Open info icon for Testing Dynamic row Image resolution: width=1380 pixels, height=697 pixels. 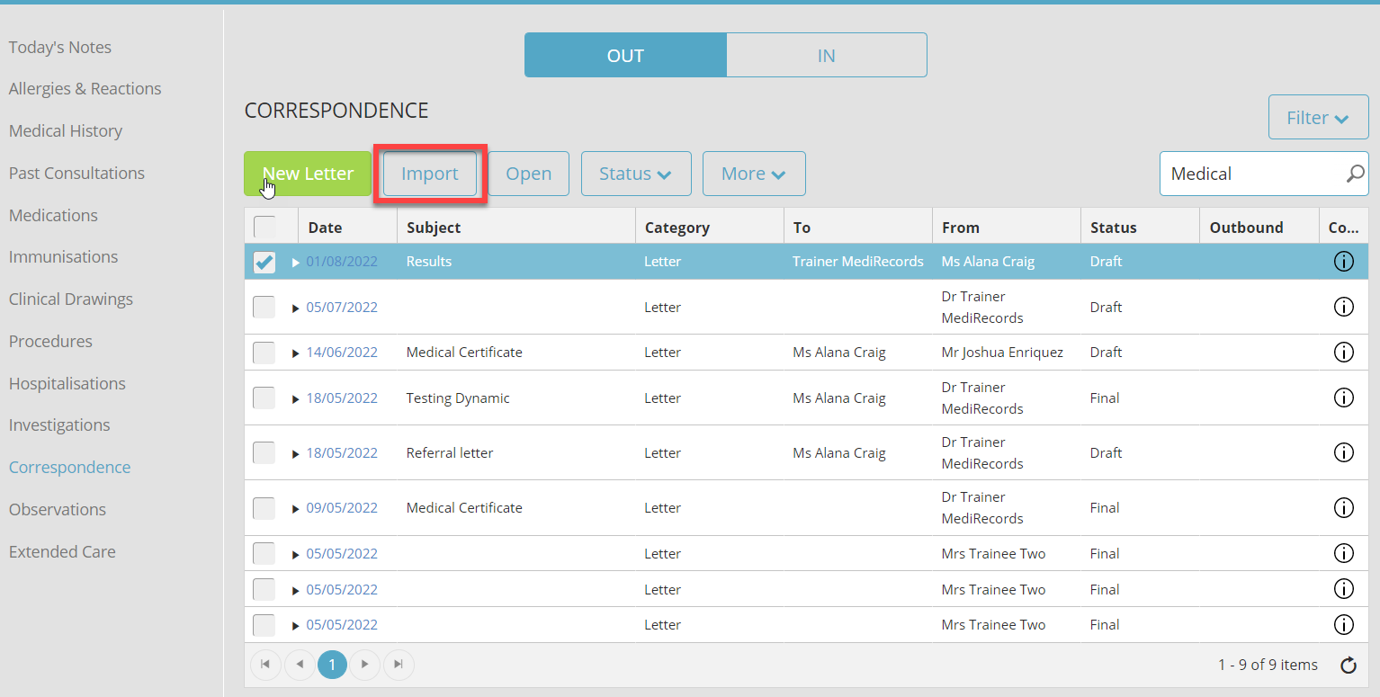[1343, 398]
